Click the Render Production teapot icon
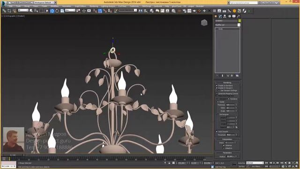The image size is (300, 169). [195, 11]
